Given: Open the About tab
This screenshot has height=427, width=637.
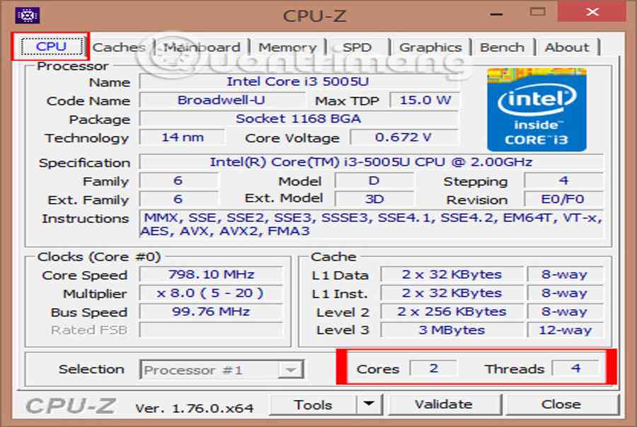Looking at the screenshot, I should pyautogui.click(x=567, y=47).
